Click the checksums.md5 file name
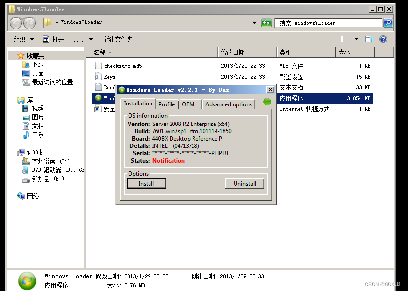The width and height of the screenshot is (408, 291). (x=123, y=66)
